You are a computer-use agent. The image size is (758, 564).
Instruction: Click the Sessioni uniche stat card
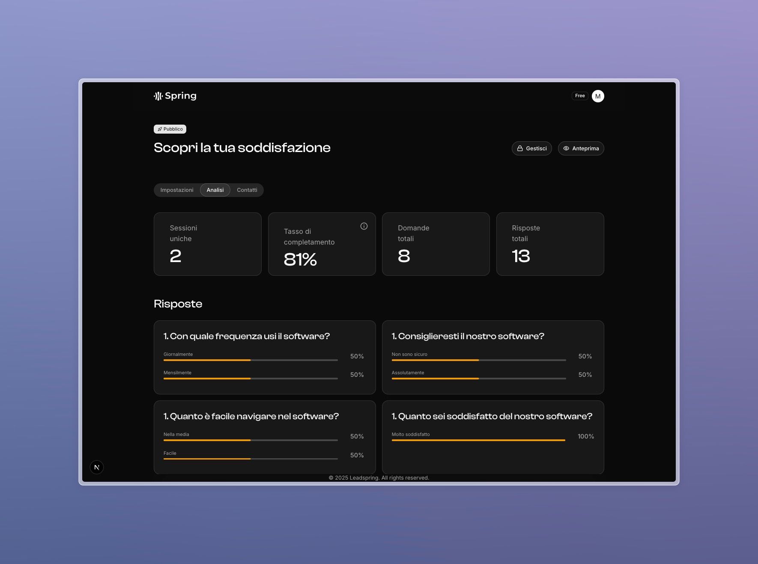click(x=208, y=244)
